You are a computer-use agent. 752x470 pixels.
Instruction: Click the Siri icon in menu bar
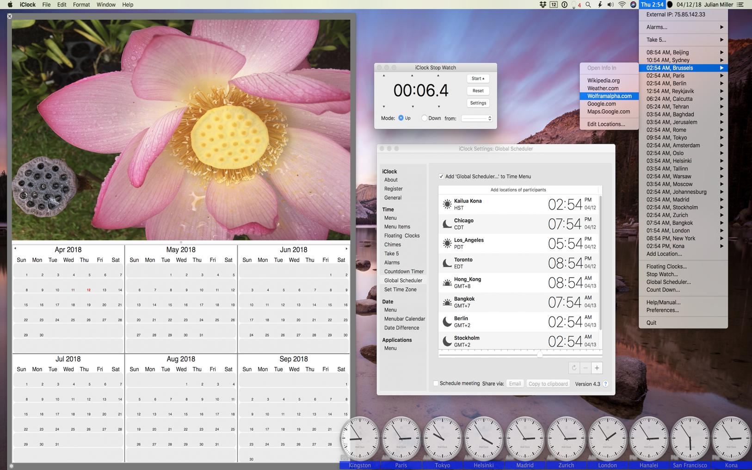(633, 5)
